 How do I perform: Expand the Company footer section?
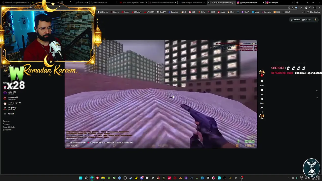tap(7, 121)
